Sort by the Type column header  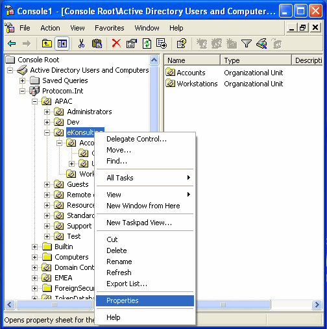[256, 60]
